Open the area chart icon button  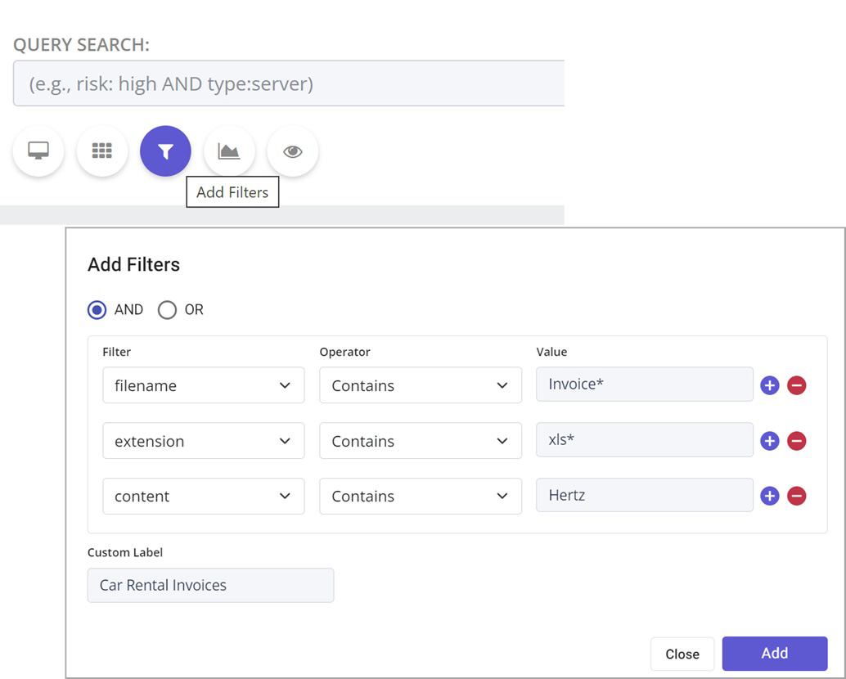tap(229, 151)
